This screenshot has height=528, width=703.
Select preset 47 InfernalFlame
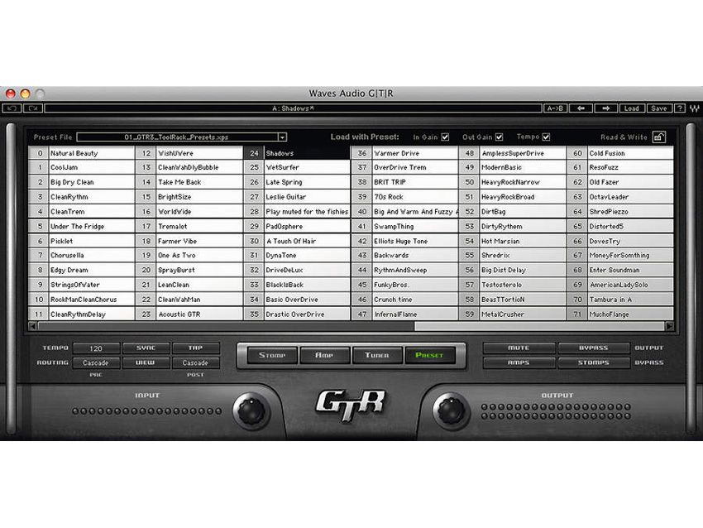(404, 314)
